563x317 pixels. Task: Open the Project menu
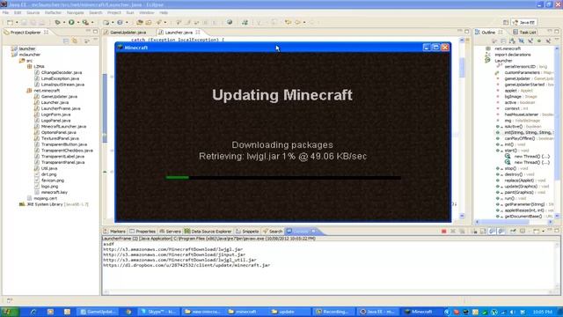pos(114,12)
